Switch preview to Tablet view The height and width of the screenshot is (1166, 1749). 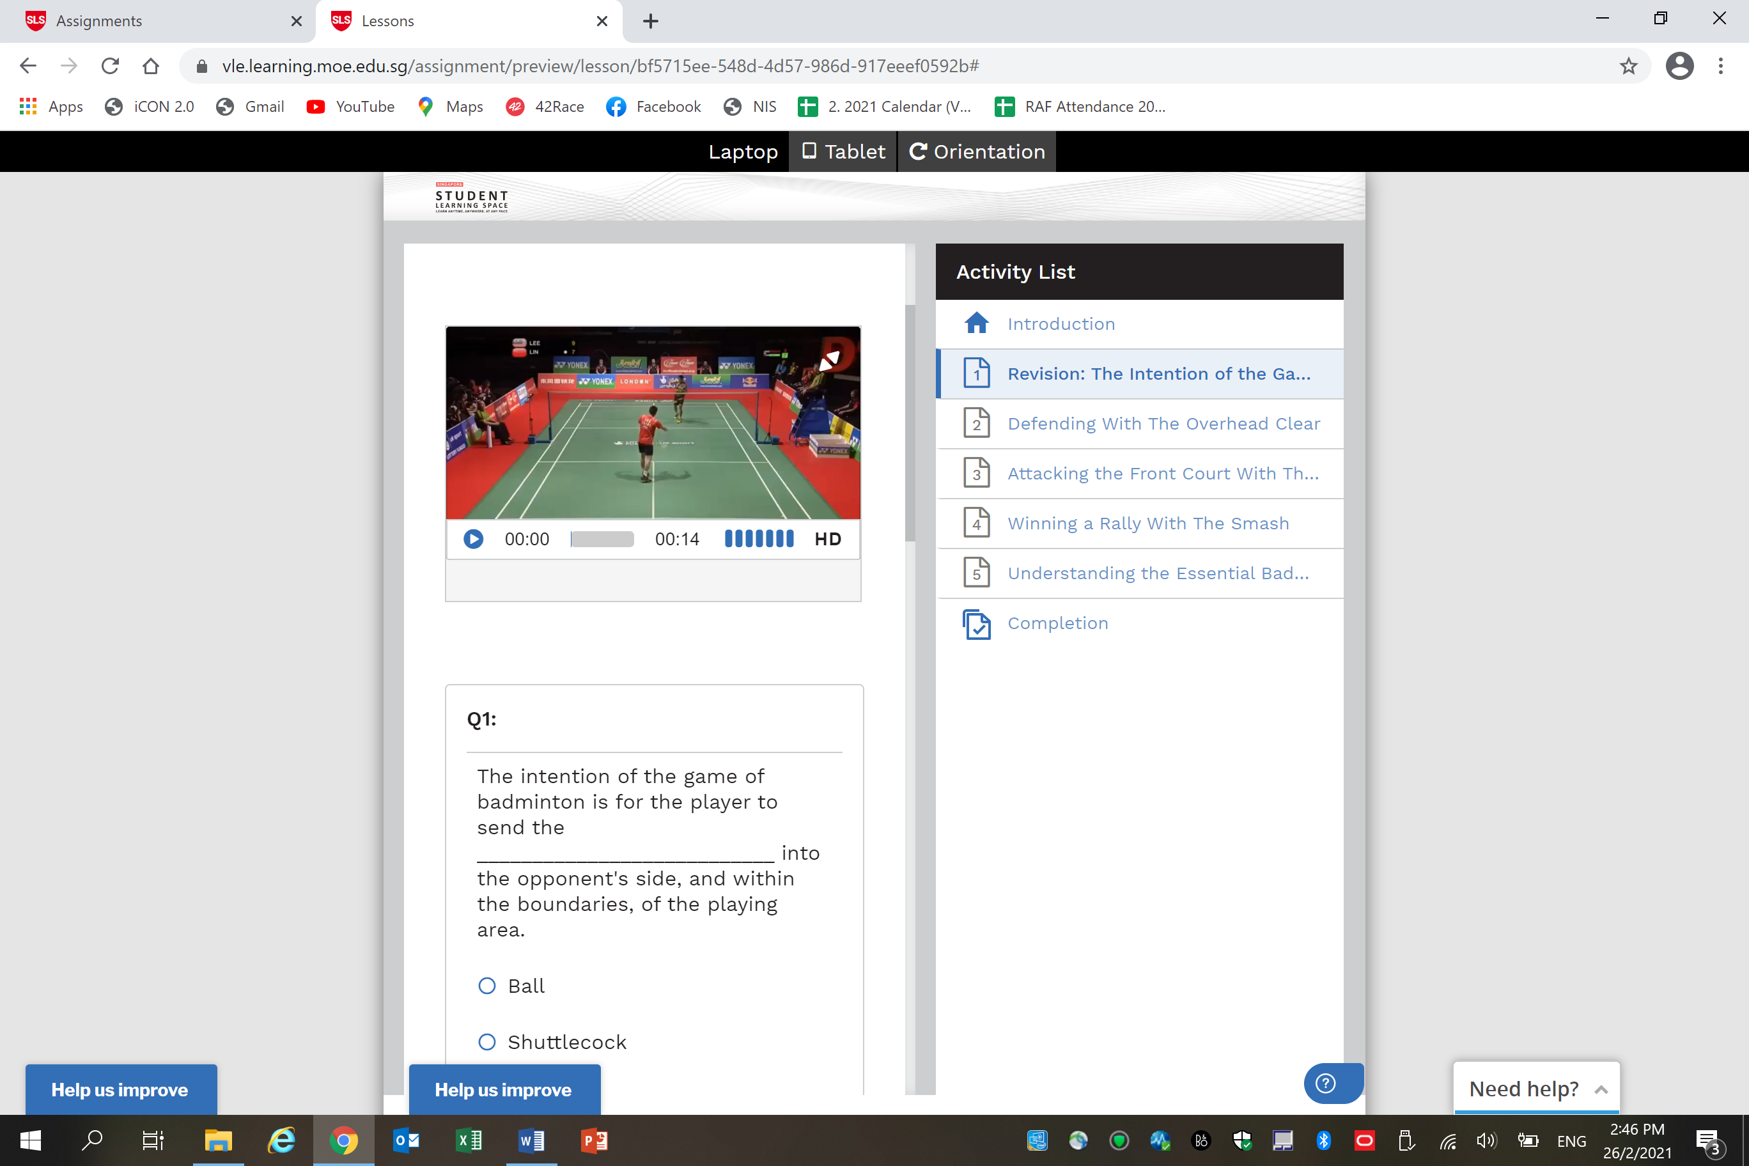pyautogui.click(x=843, y=152)
